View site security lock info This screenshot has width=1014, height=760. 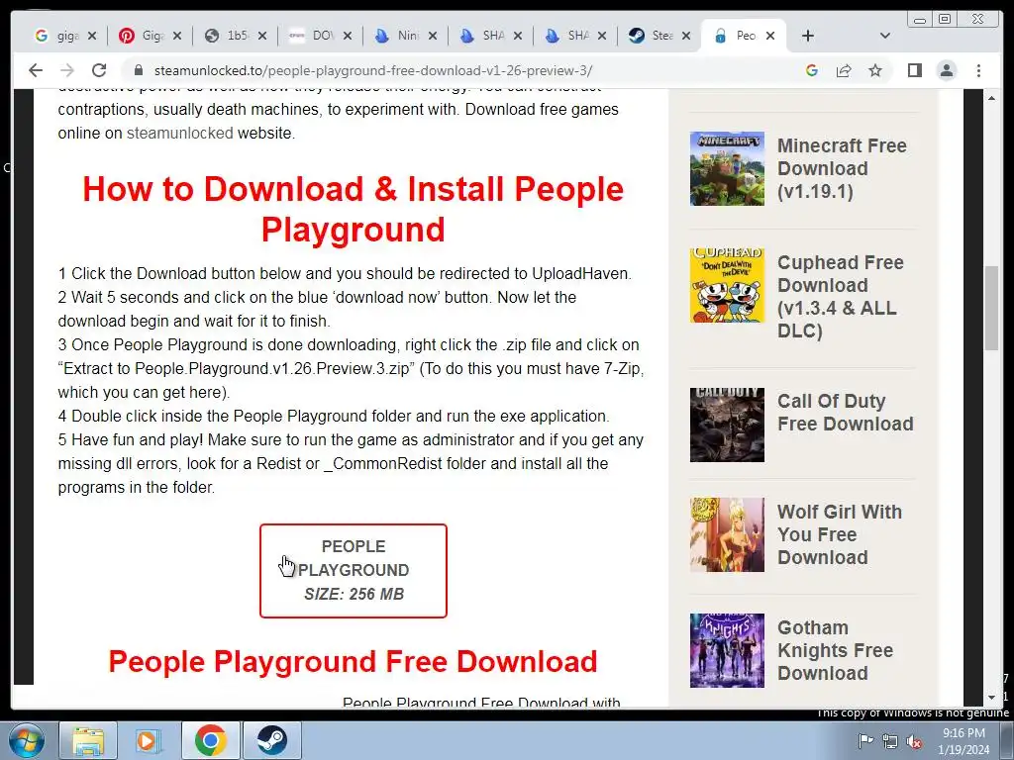coord(138,70)
